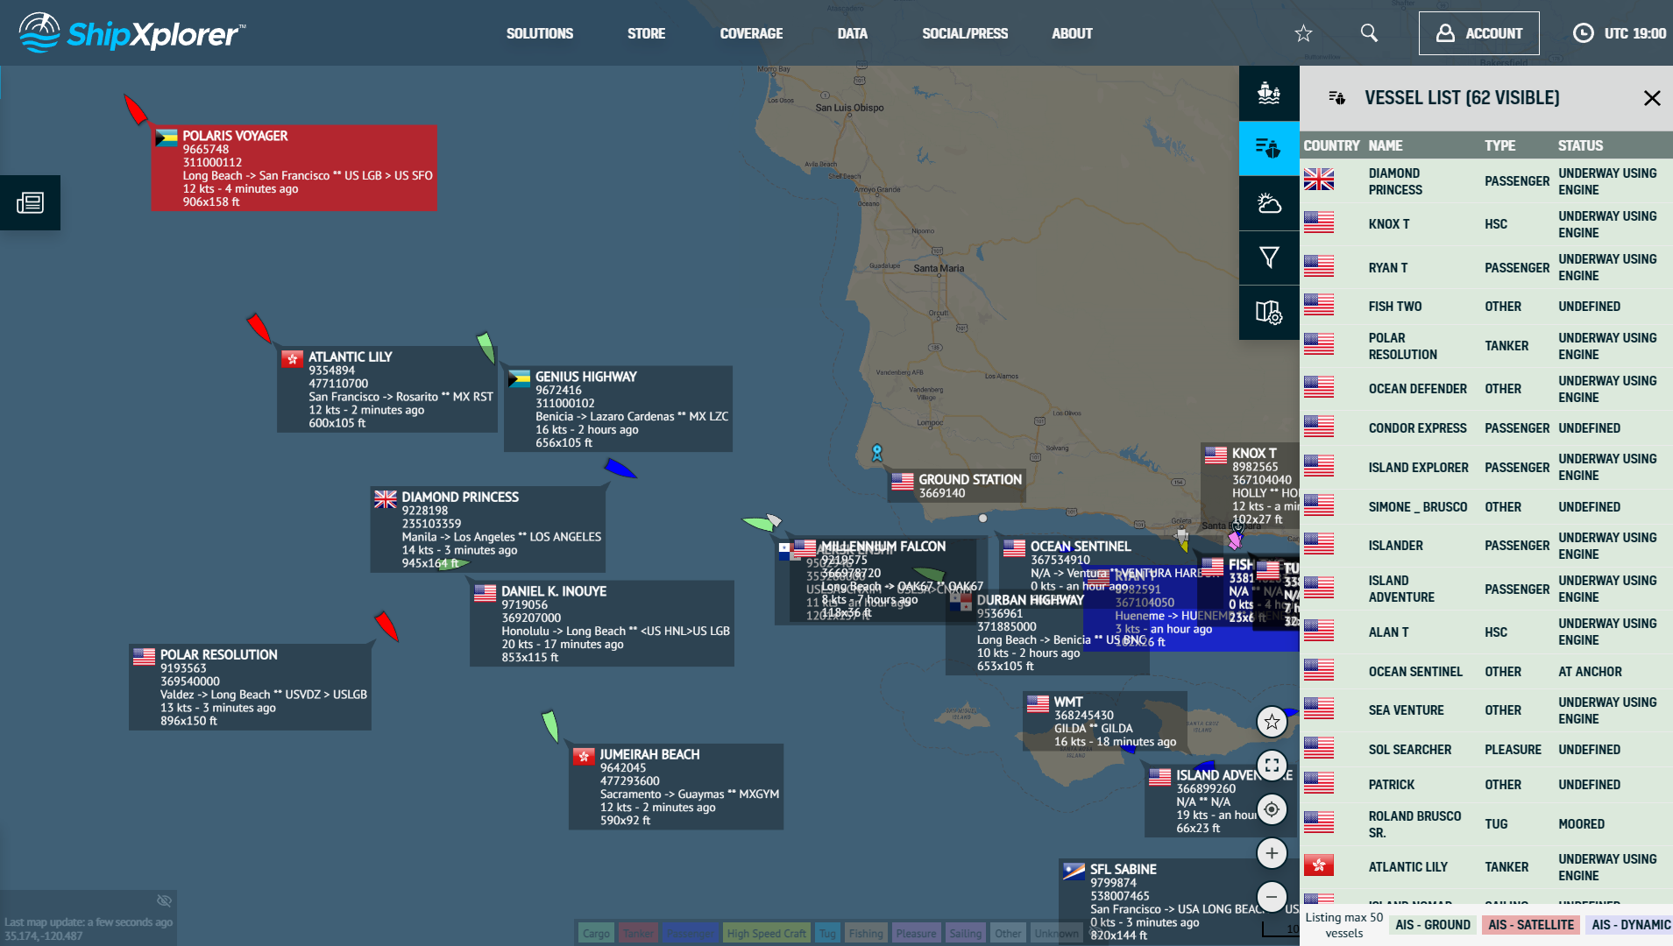
Task: Open the Solutions menu
Action: (x=540, y=33)
